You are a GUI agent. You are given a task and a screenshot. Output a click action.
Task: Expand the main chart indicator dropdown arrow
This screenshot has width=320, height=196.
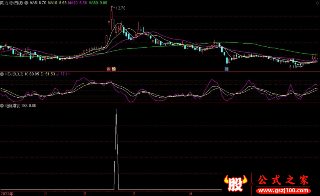pyautogui.click(x=26, y=3)
